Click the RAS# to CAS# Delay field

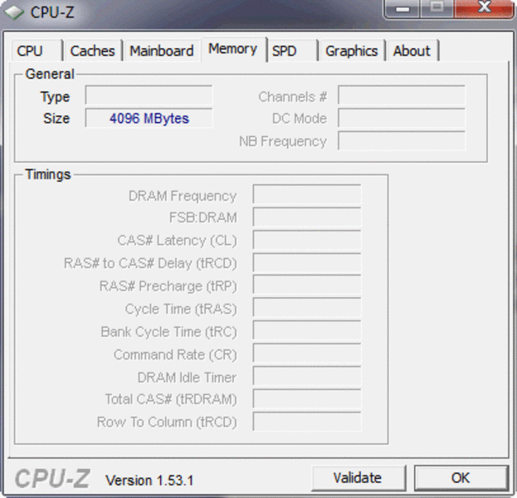(307, 263)
